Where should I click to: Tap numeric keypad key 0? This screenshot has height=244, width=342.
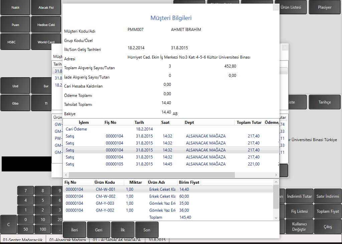(x=25, y=219)
